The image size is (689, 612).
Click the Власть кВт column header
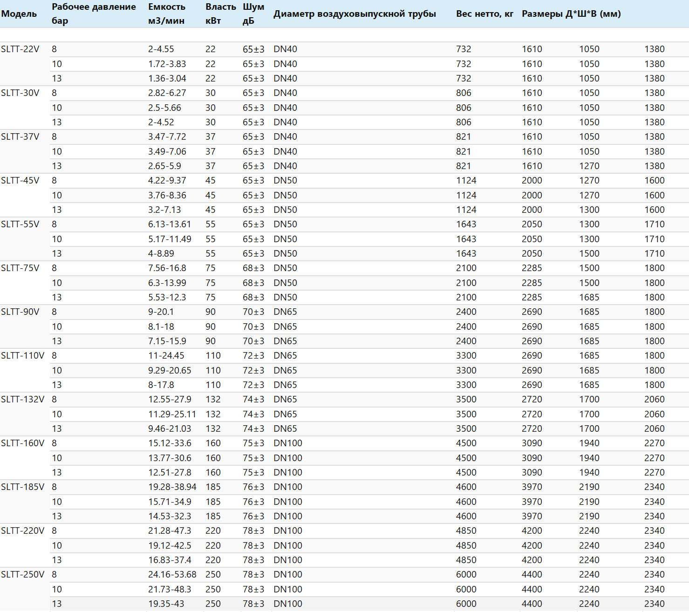coord(220,14)
